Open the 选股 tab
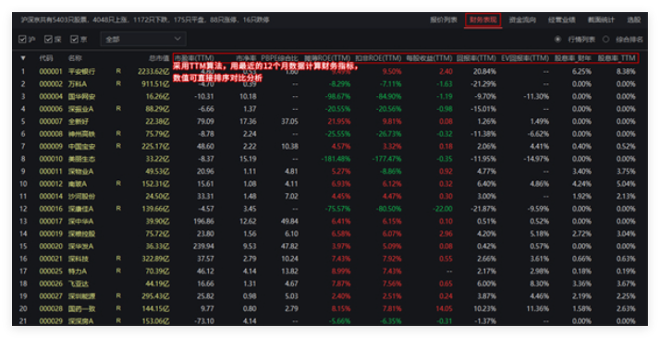Image resolution: width=660 pixels, height=338 pixels. click(x=633, y=19)
